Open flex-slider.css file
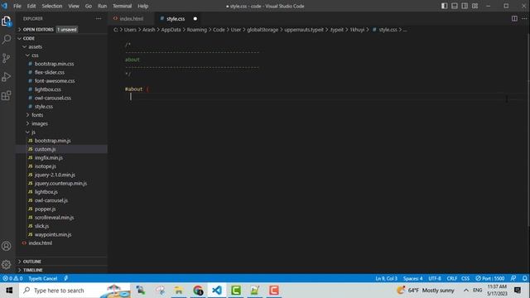The image size is (530, 298). coord(62,72)
